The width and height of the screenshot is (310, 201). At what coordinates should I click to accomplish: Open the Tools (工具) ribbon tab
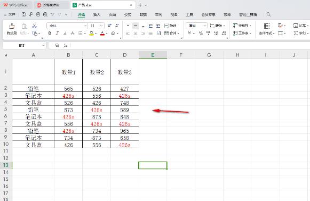(189, 14)
